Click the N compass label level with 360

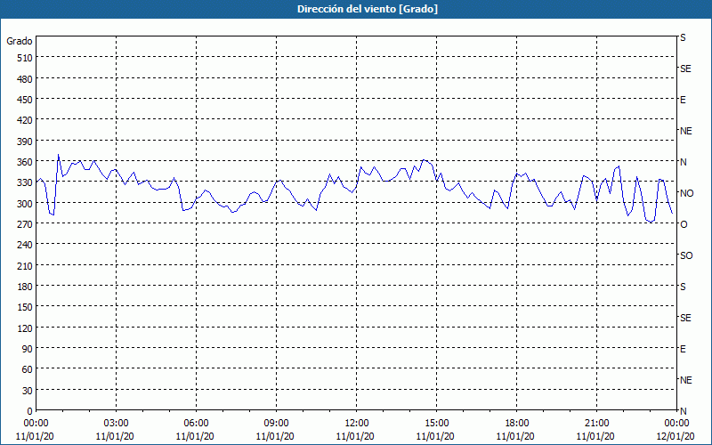(x=683, y=162)
